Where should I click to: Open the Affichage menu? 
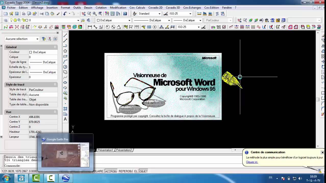[37, 8]
